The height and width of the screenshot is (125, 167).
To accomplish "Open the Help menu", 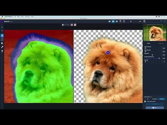I will (32, 17).
